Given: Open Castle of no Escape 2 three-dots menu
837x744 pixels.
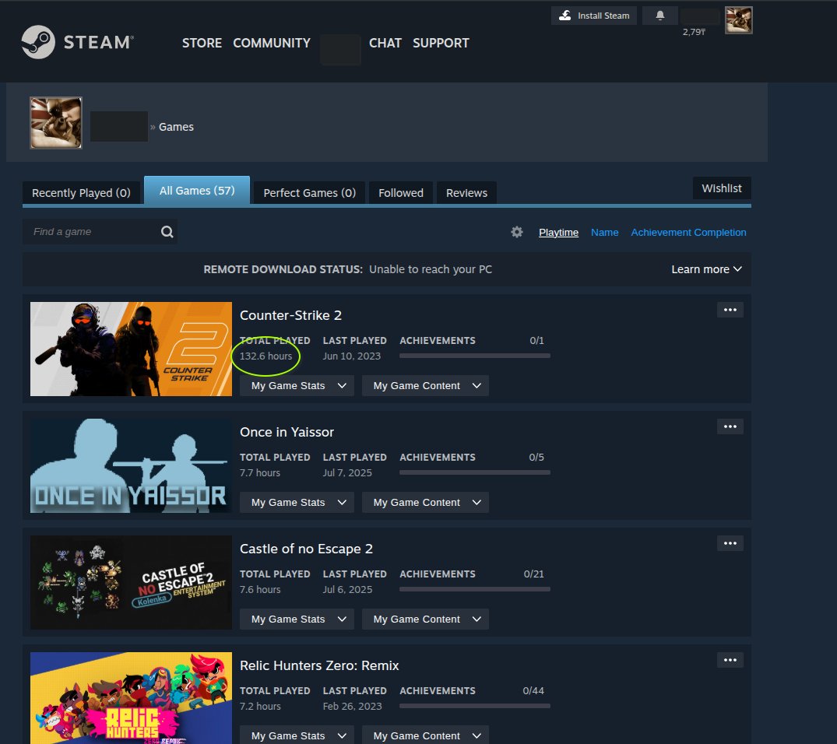Looking at the screenshot, I should click(x=730, y=543).
